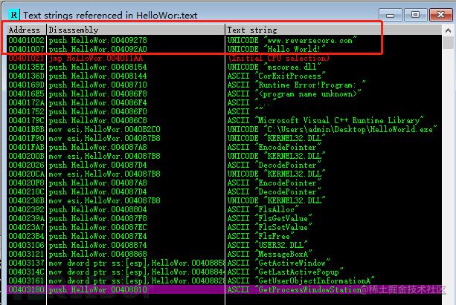The image size is (456, 305).
Task: Select the "FlsGetValue" string entry
Action: click(x=269, y=218)
